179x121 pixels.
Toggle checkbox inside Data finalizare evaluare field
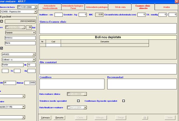[x=69, y=107]
